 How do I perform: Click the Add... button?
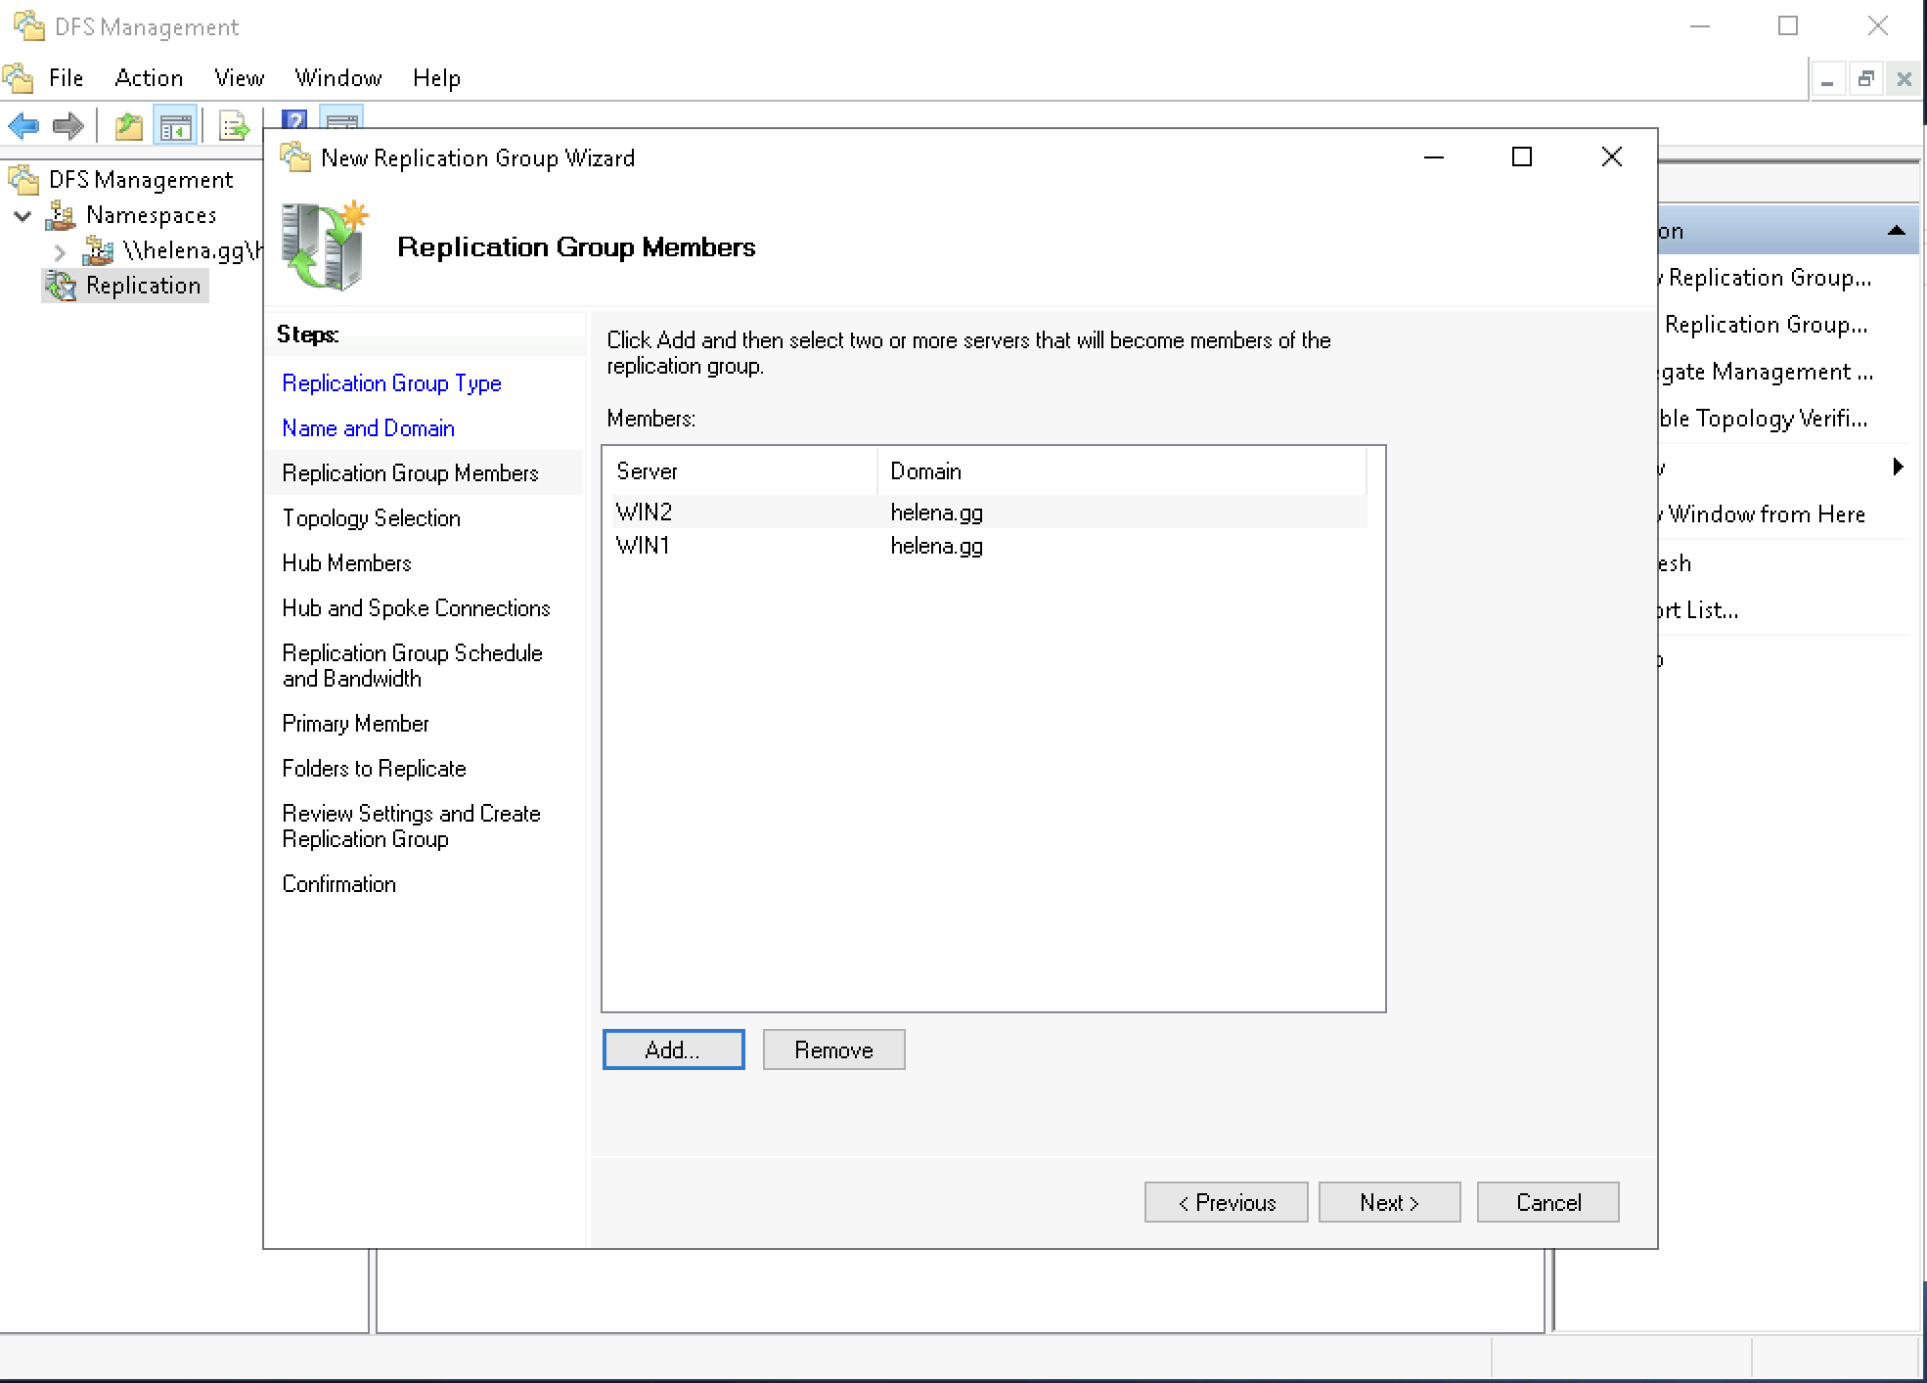(x=673, y=1049)
